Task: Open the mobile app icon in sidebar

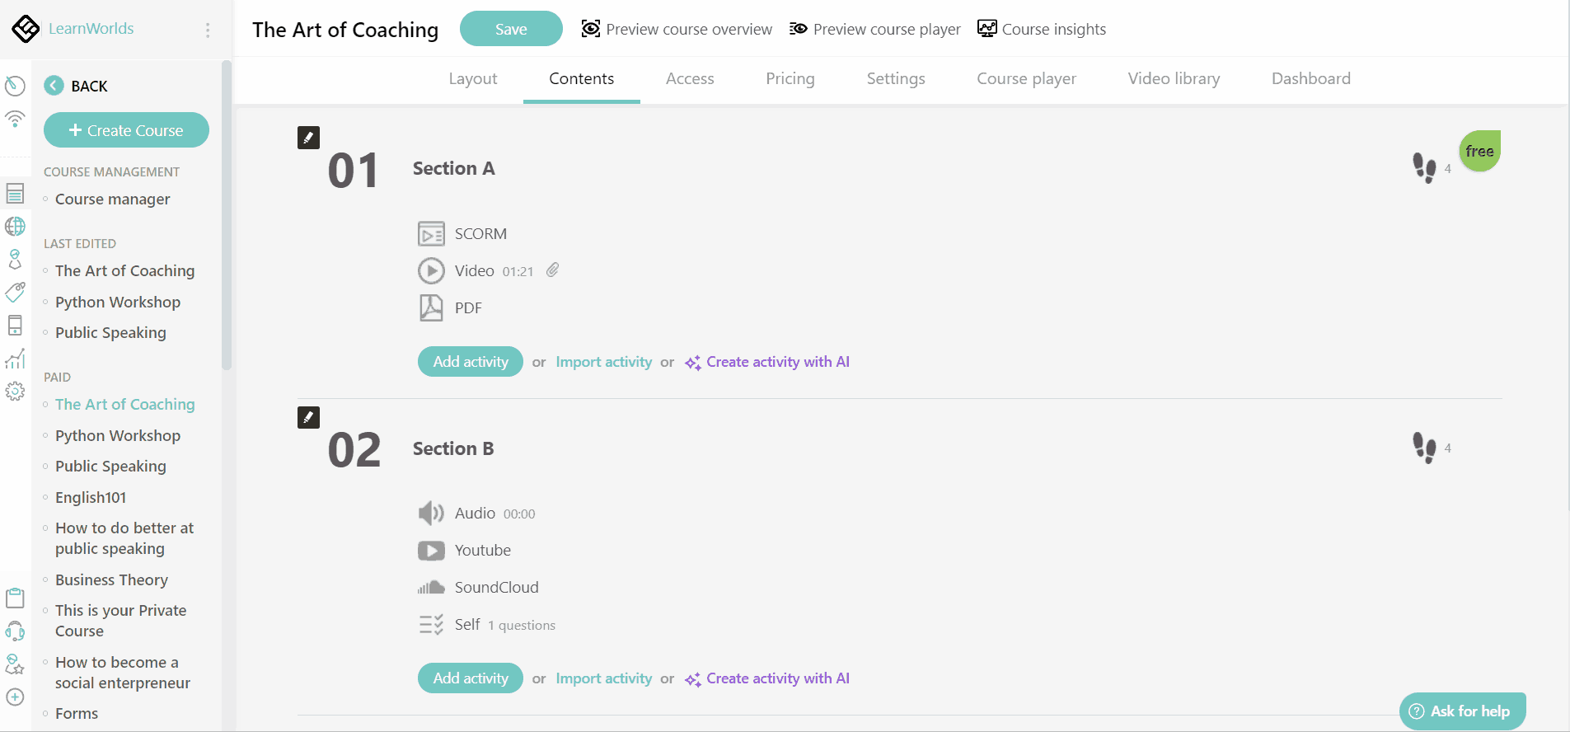Action: point(15,325)
